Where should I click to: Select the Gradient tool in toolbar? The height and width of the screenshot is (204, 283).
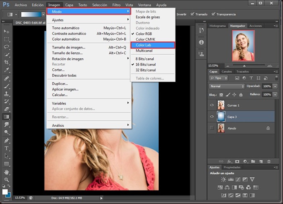coord(6,117)
